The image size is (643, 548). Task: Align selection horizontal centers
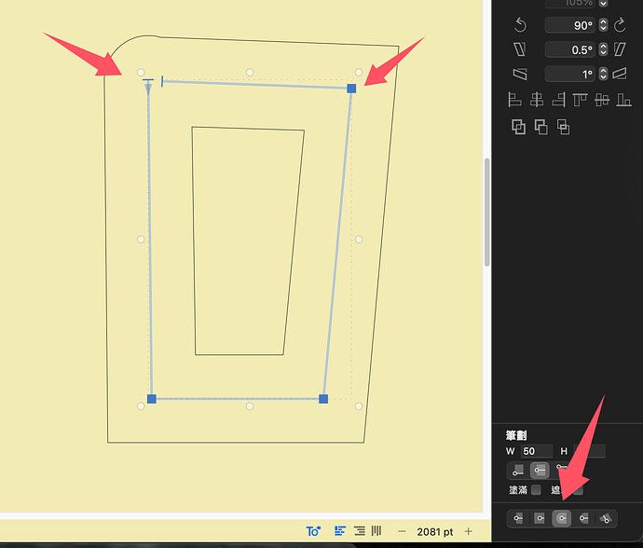[537, 100]
